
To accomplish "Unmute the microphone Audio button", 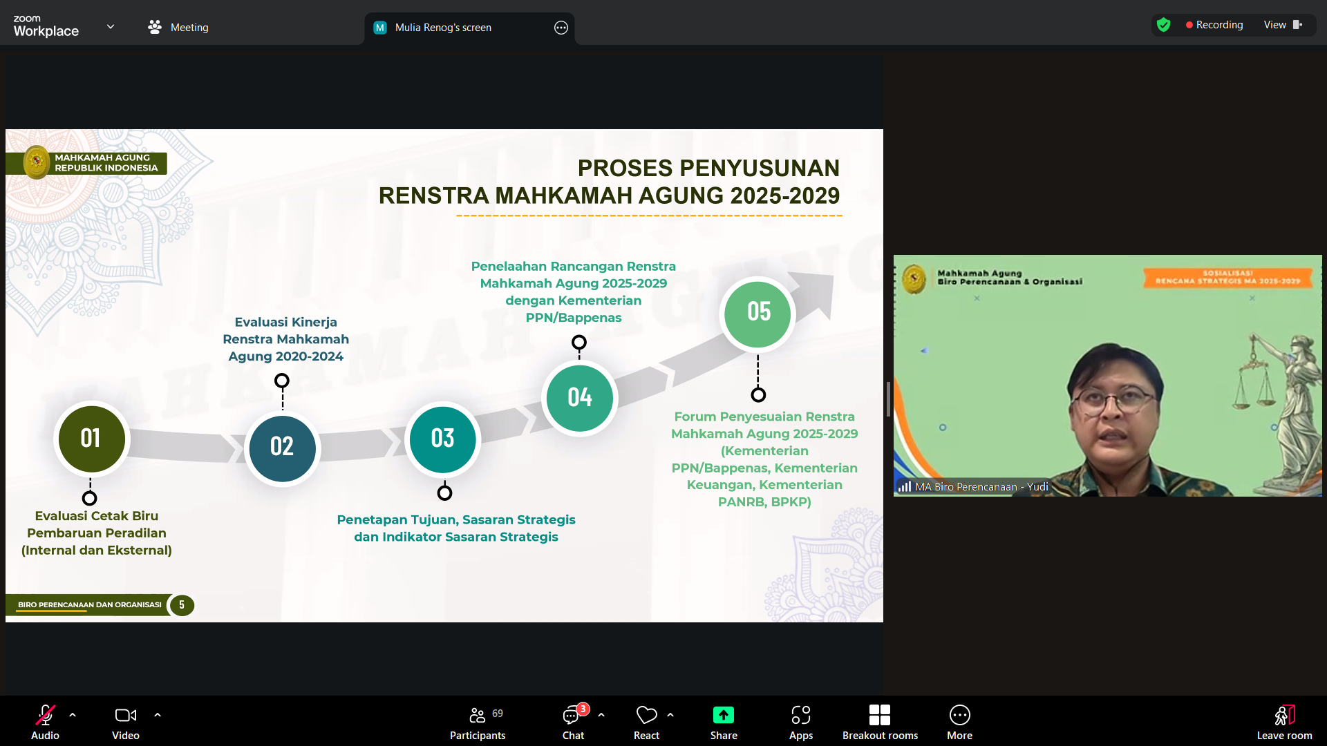I will click(x=45, y=721).
